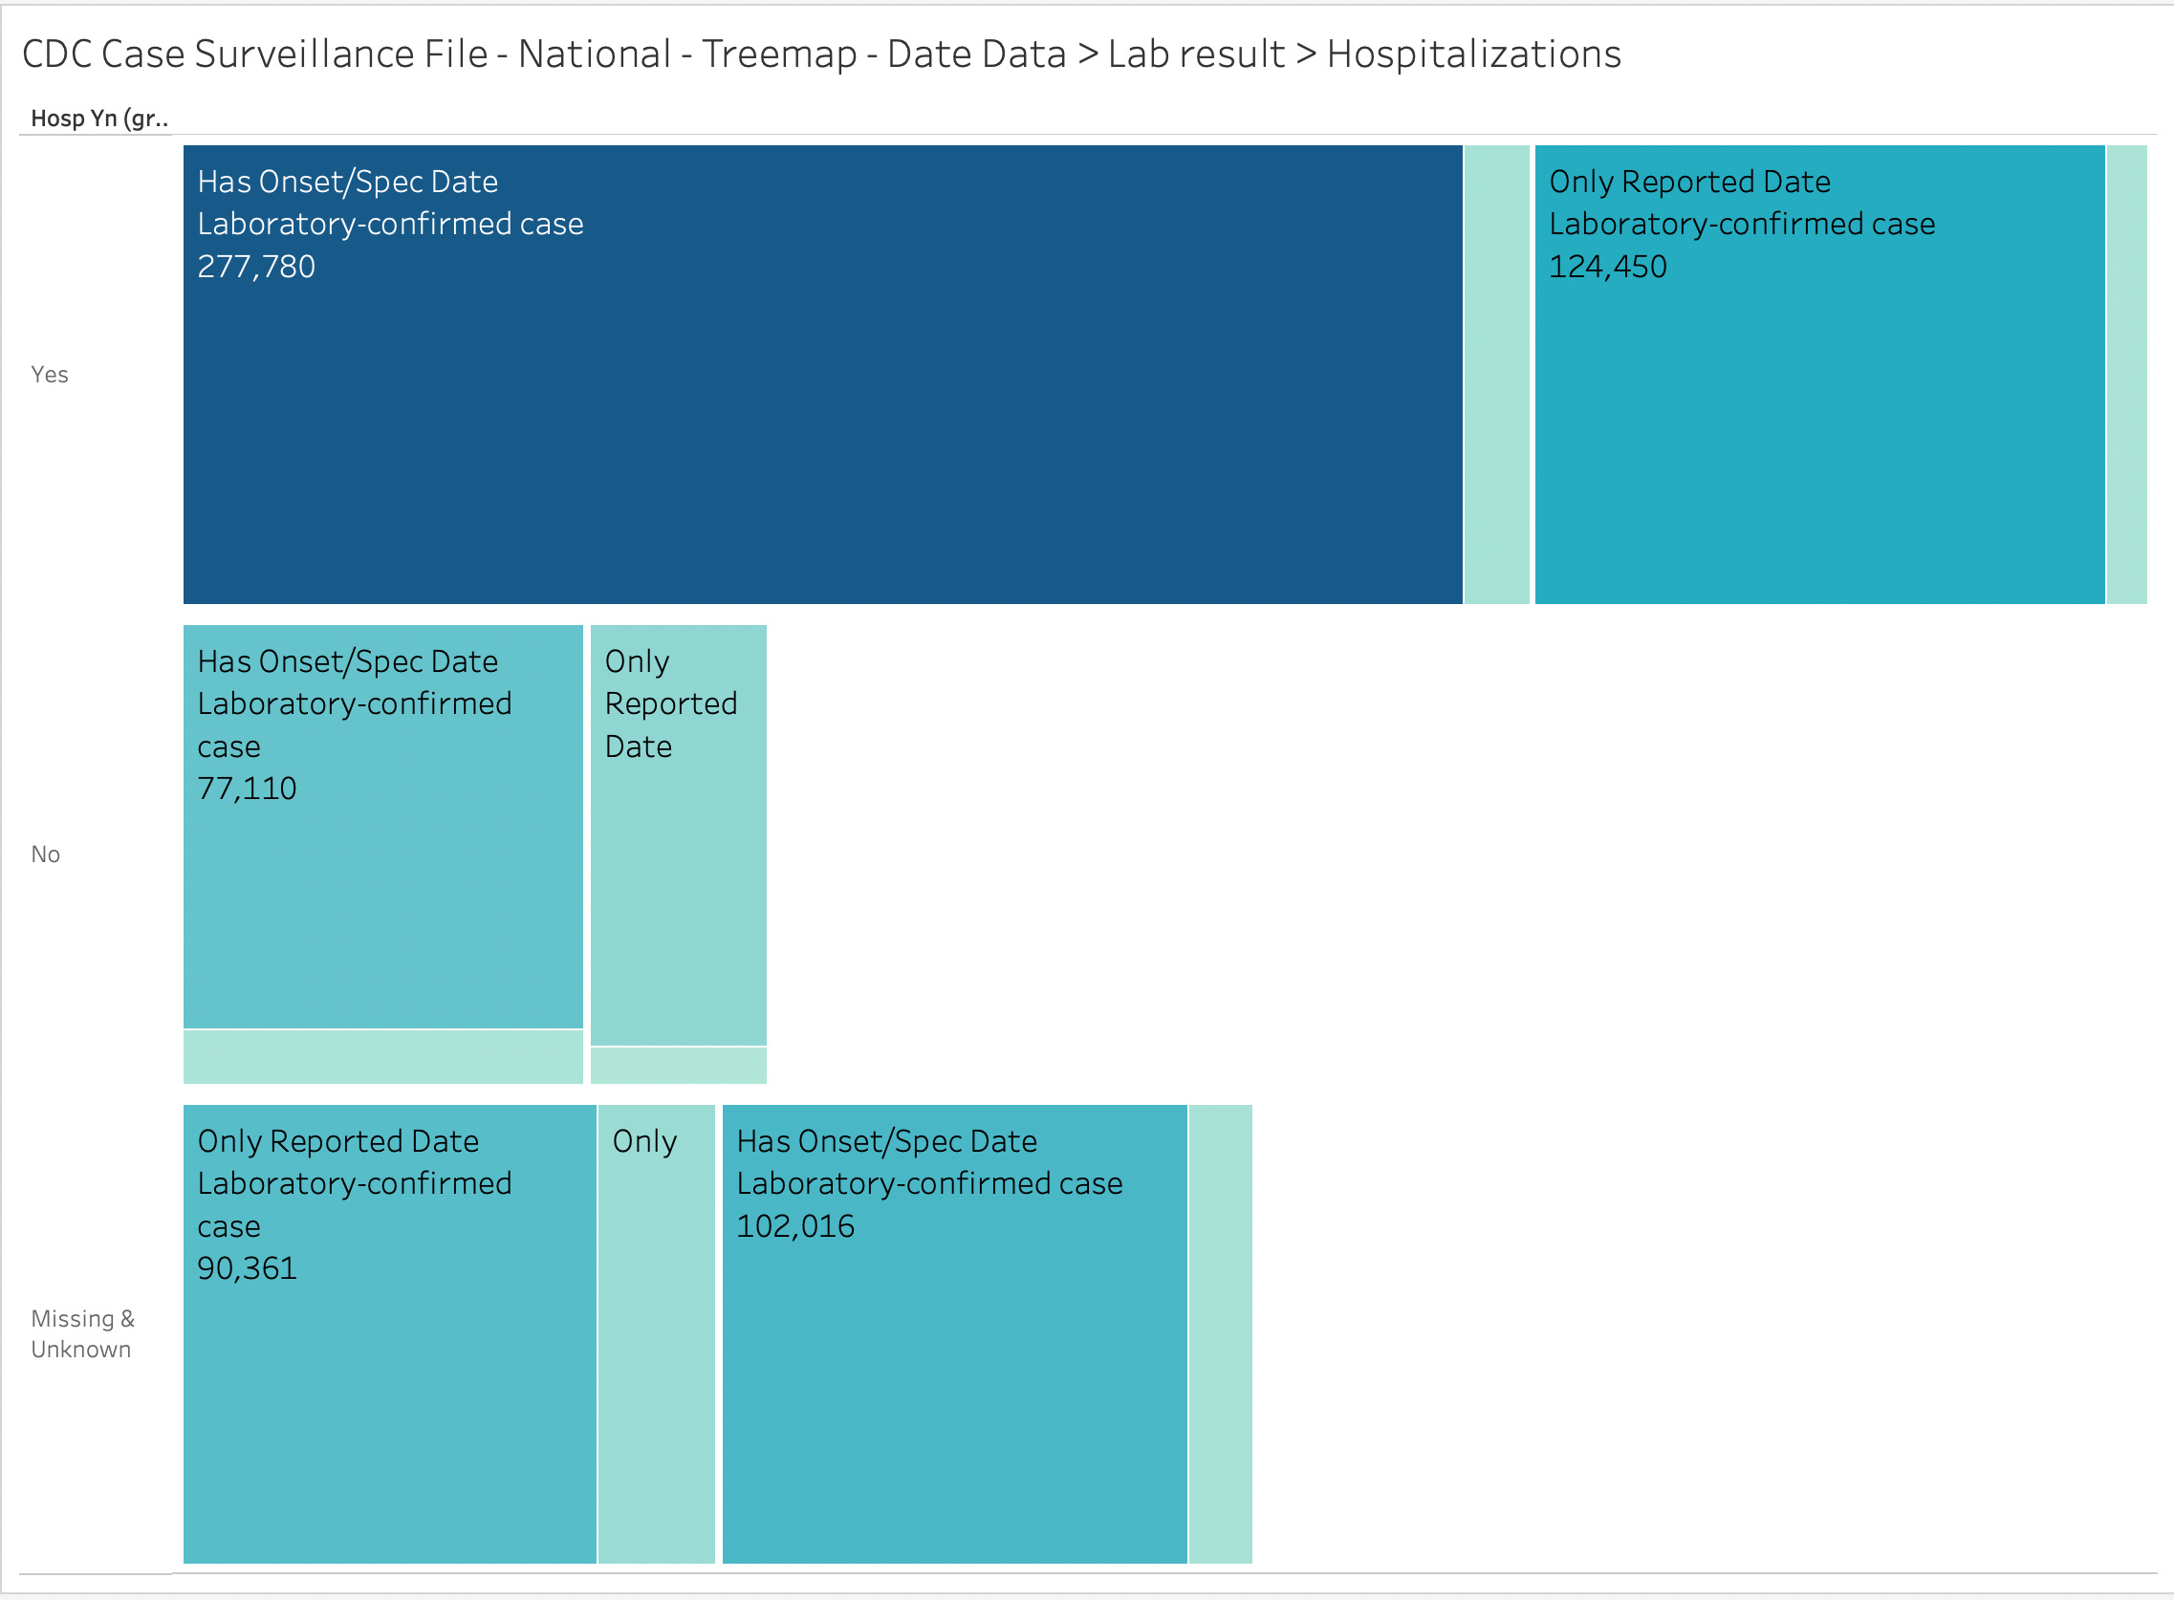The height and width of the screenshot is (1600, 2174).
Task: Select the Yes row label
Action: click(50, 375)
